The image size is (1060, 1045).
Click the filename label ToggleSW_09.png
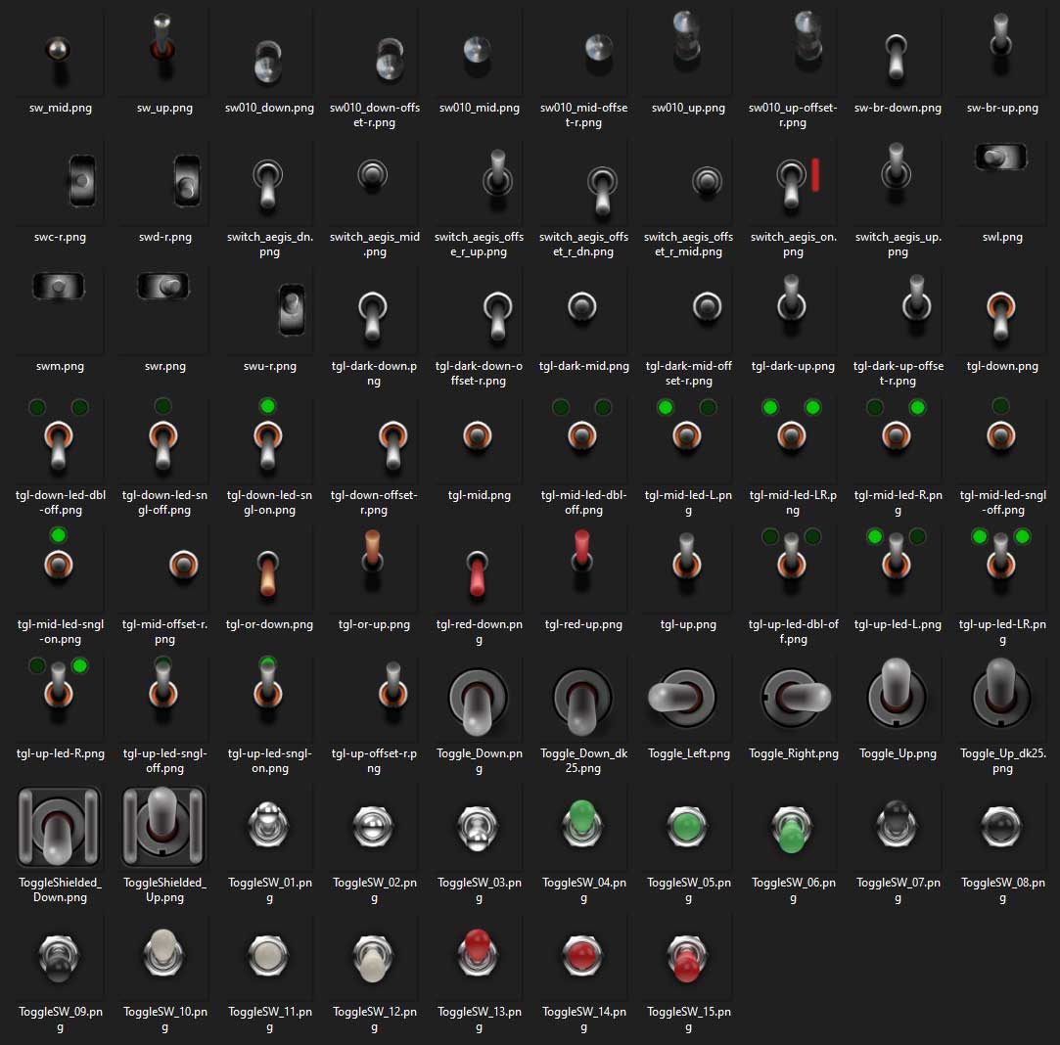coord(60,1019)
